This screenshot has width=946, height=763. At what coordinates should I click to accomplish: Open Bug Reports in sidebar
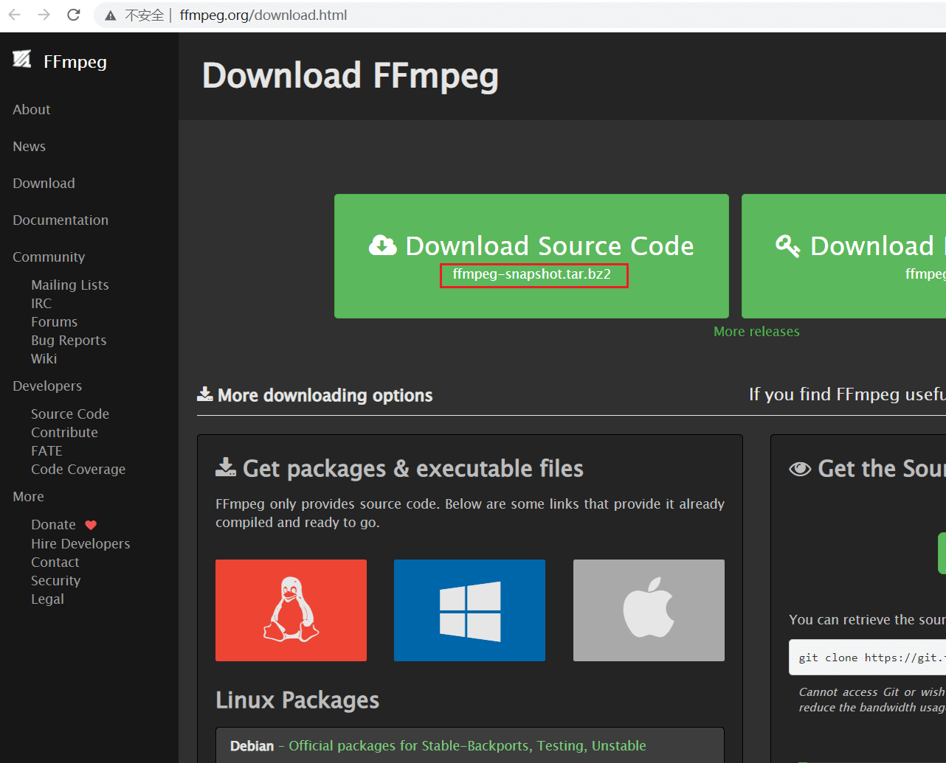(69, 341)
